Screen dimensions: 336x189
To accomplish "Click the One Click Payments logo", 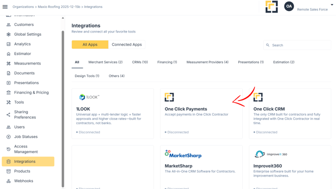I will [170, 97].
